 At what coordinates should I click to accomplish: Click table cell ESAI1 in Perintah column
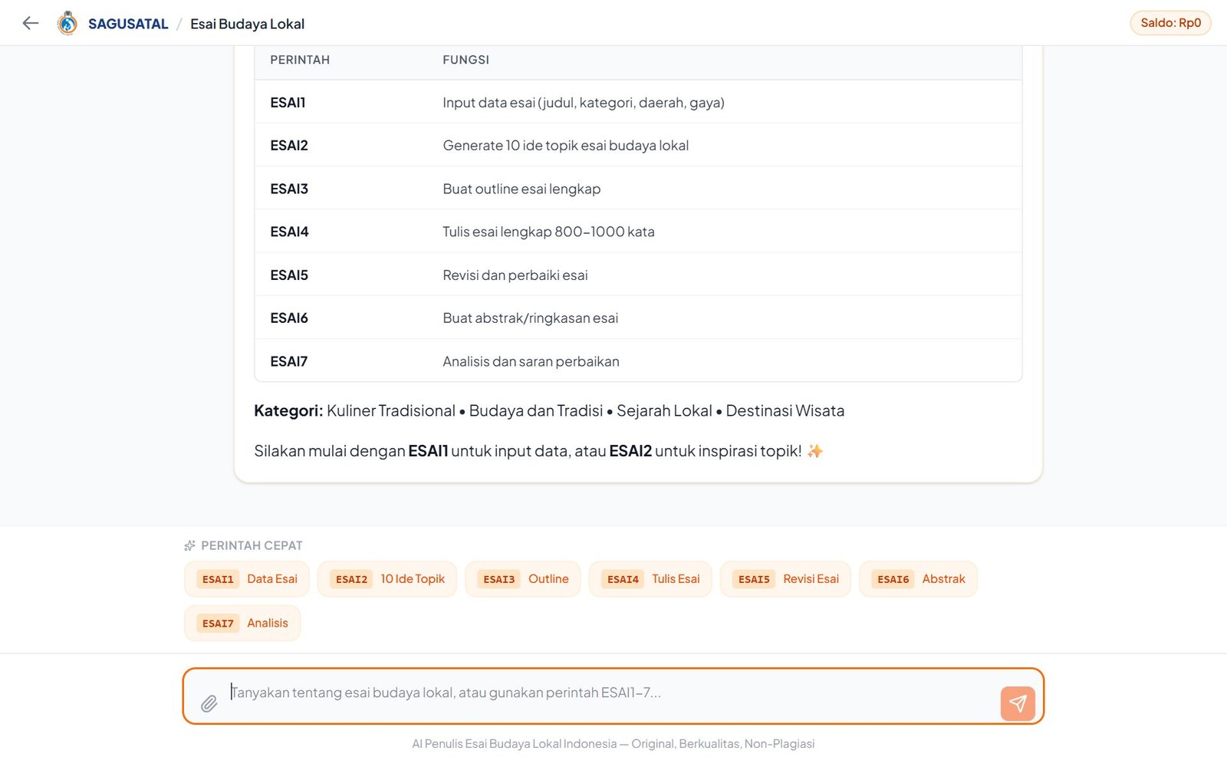[288, 103]
